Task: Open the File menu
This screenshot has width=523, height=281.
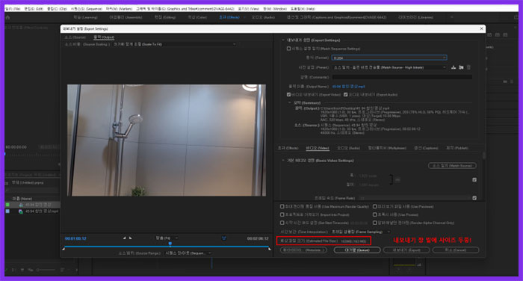Action: (x=13, y=9)
